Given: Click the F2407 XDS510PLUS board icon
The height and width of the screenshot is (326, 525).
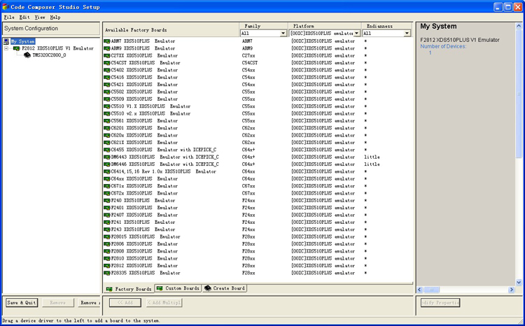Looking at the screenshot, I should (x=107, y=215).
